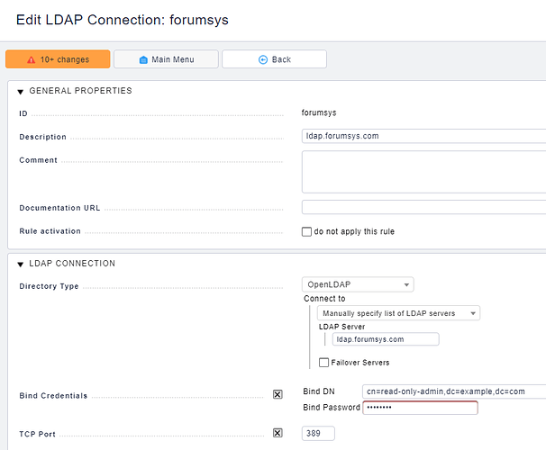The width and height of the screenshot is (546, 450).
Task: Go Back to the previous page
Action: 275,59
